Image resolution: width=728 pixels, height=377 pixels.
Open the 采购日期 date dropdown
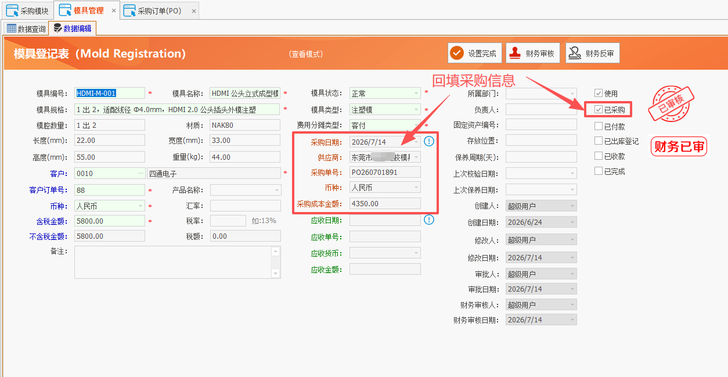416,142
